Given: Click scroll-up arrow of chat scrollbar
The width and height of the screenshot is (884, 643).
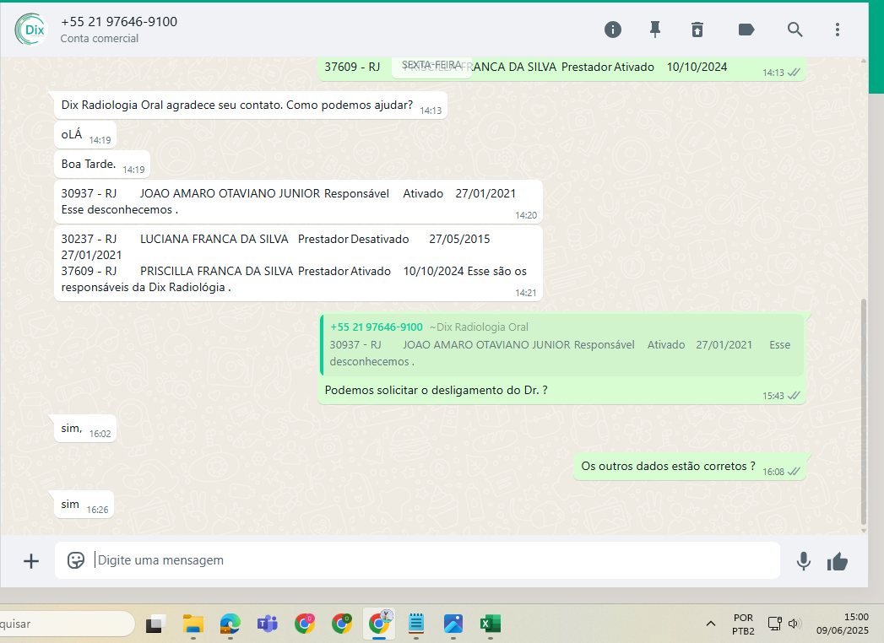Looking at the screenshot, I should pos(864,61).
